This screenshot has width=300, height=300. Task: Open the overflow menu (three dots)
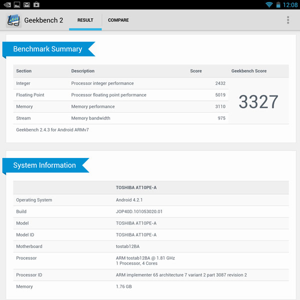pos(288,20)
